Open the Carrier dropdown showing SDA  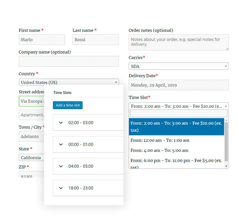click(179, 66)
